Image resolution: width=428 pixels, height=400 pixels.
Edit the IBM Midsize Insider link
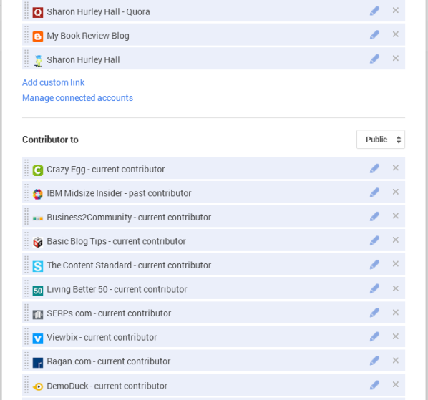tap(374, 192)
